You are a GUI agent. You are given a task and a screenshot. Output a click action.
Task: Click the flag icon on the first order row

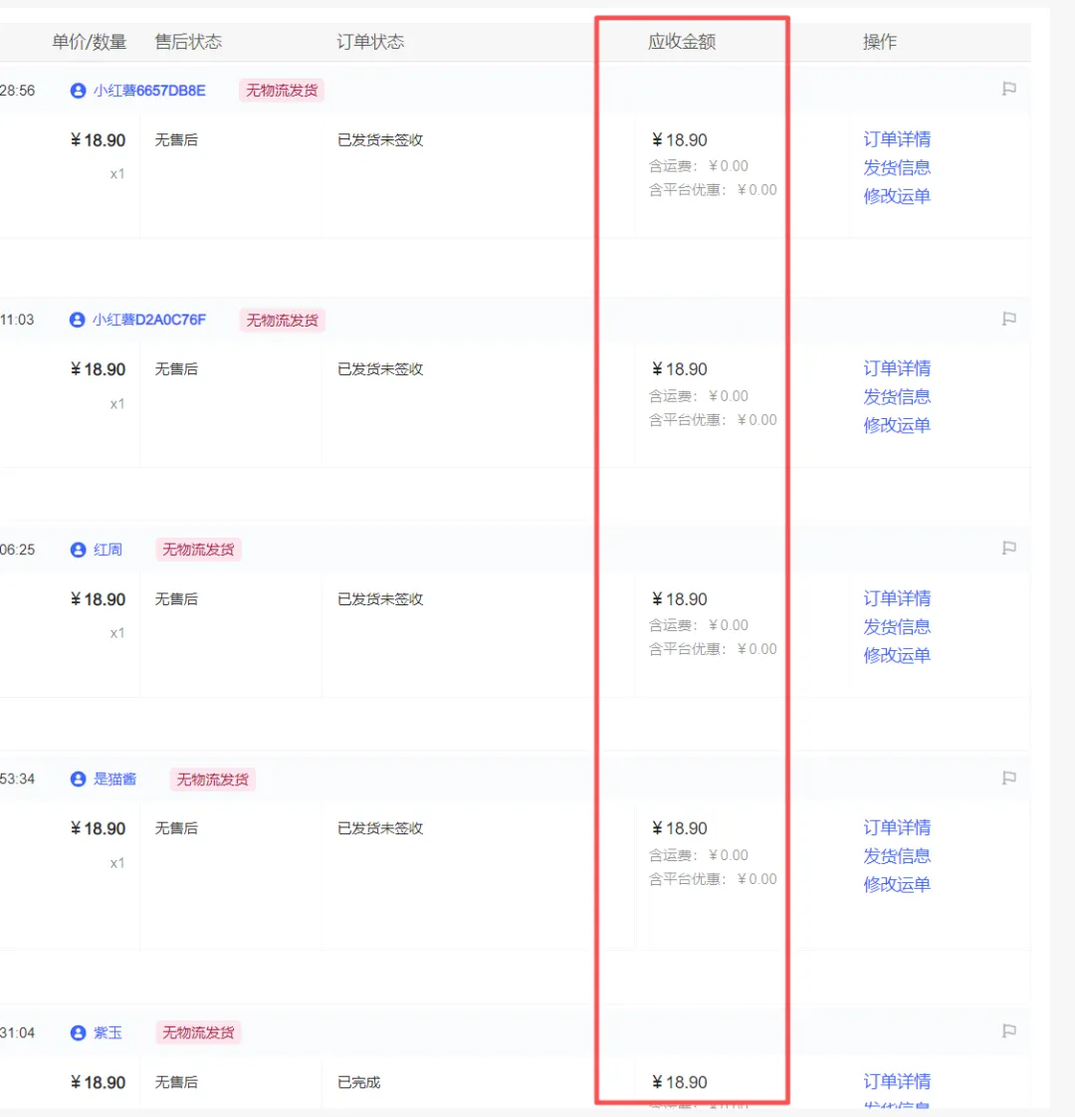pyautogui.click(x=1008, y=90)
